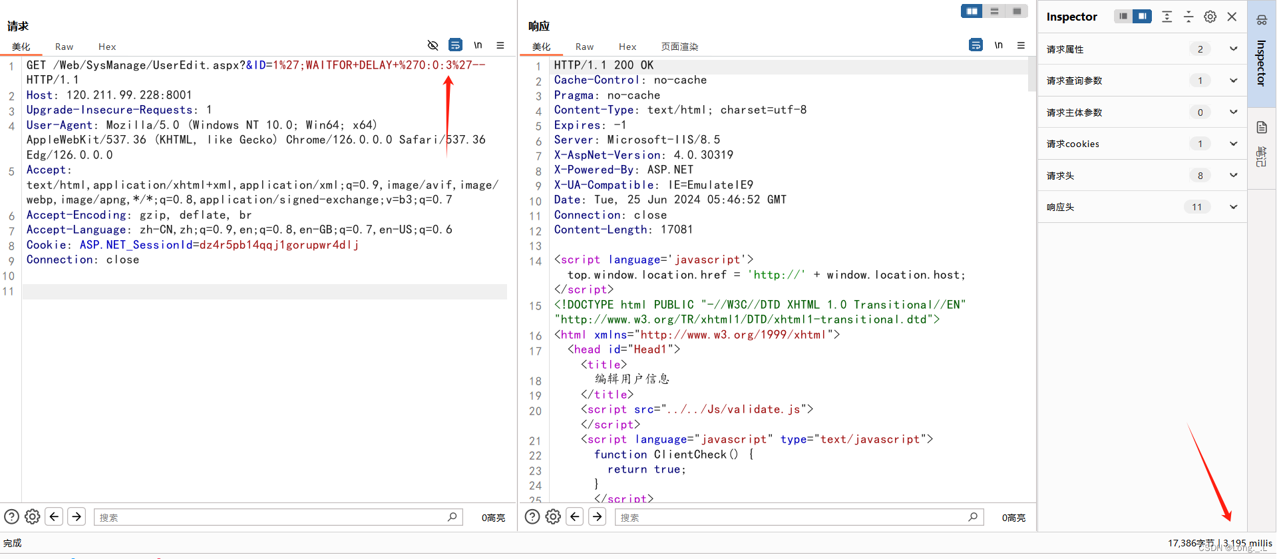Select side-by-side layout view
Viewport: 1277px width, 559px height.
[x=972, y=11]
